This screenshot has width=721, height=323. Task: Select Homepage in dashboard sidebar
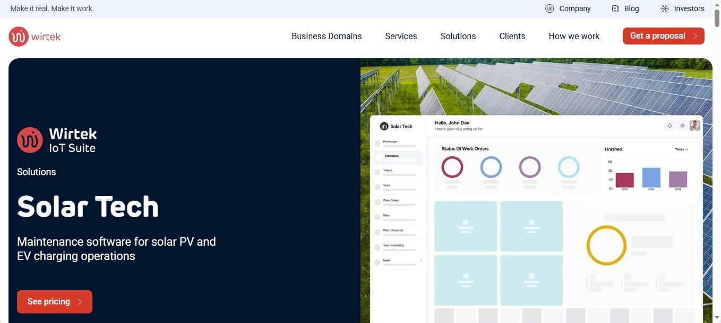[398, 143]
